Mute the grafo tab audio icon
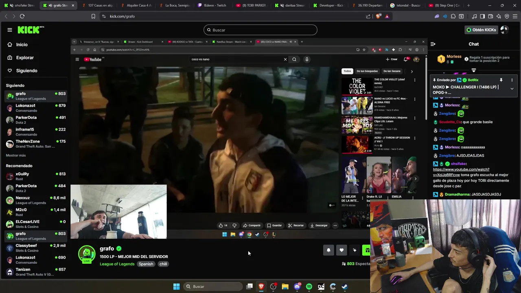521x293 pixels. 50,5
